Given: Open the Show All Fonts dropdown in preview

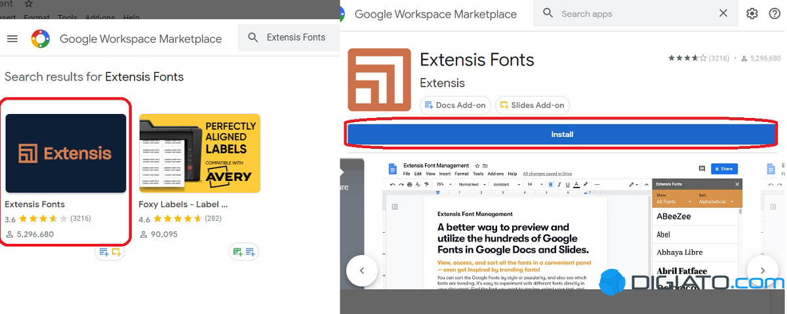Looking at the screenshot, I should pos(674,202).
